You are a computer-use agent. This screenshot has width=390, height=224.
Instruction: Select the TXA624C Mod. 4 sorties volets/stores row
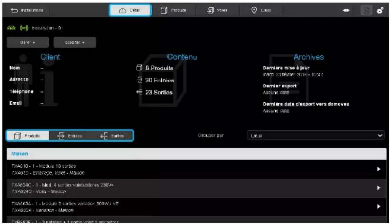pyautogui.click(x=196, y=188)
